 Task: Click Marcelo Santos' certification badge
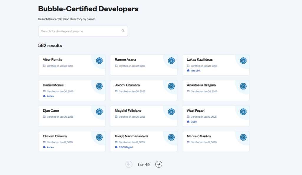tap(243, 137)
